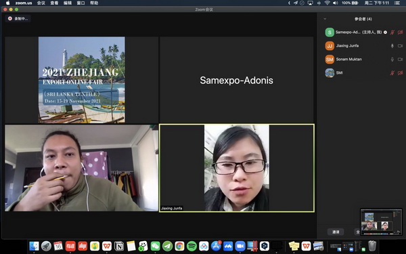Collapse the participants panel with the chevron

coord(325,19)
